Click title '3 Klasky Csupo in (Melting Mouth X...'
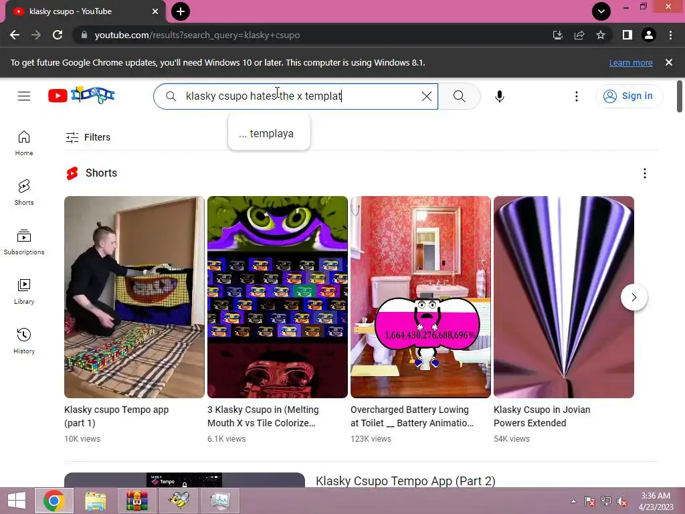The height and width of the screenshot is (514, 685). tap(263, 416)
